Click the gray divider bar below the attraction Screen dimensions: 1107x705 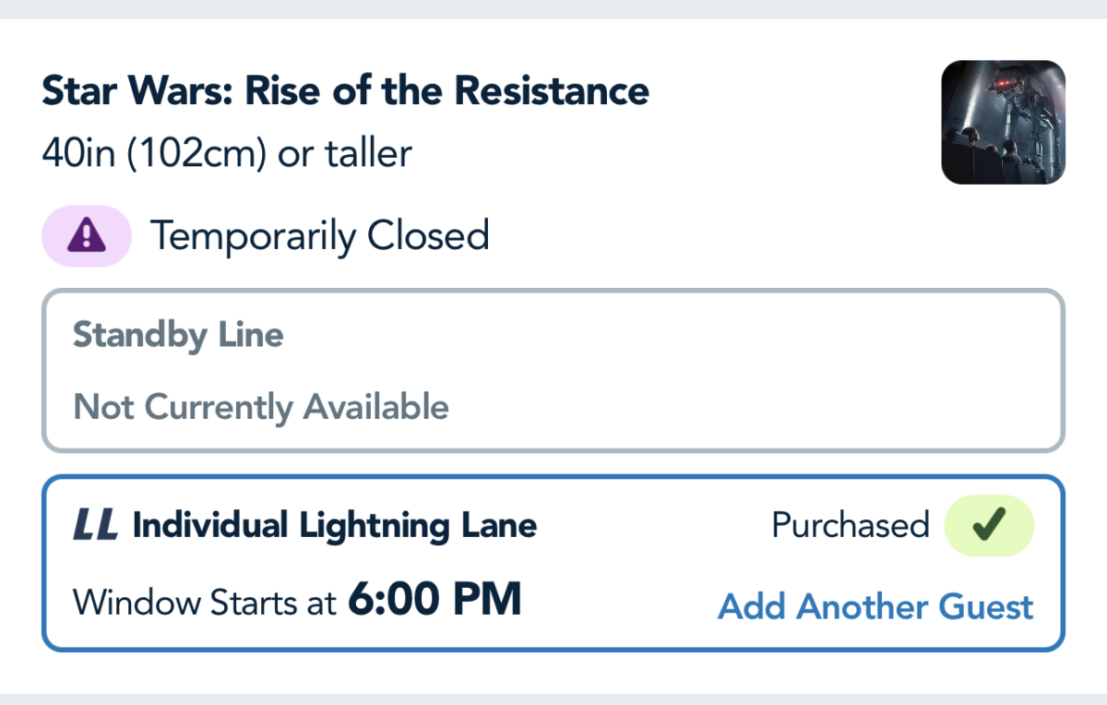(553, 699)
